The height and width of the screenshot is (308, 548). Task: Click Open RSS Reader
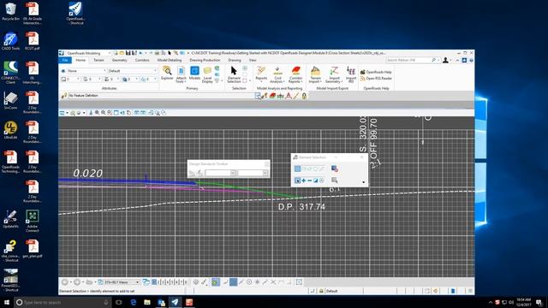point(376,79)
